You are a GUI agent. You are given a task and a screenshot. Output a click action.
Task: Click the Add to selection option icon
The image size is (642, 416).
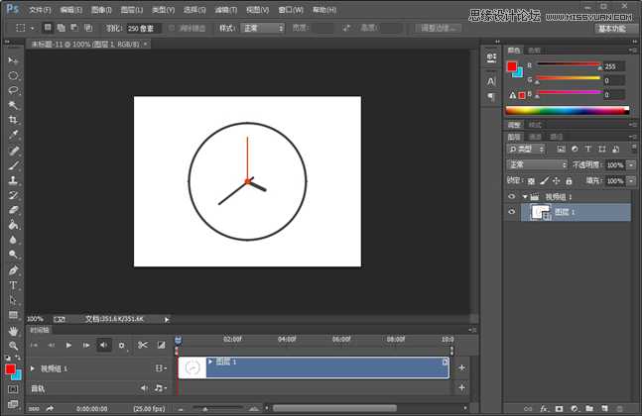click(x=61, y=28)
